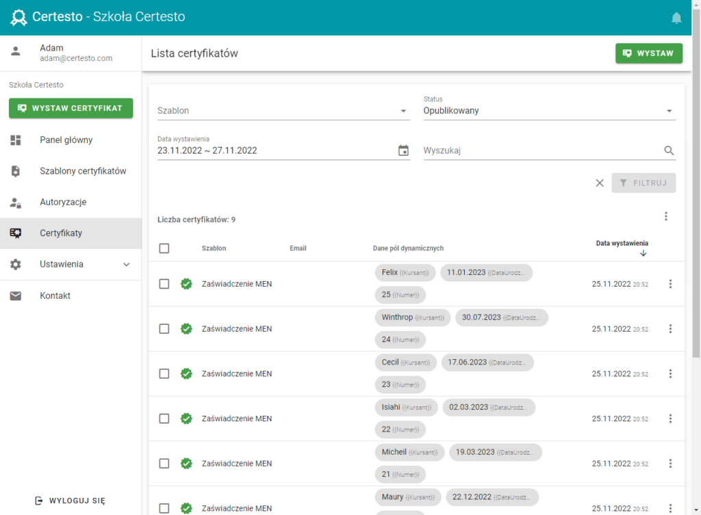Check the Felix certificate row checkbox

164,284
